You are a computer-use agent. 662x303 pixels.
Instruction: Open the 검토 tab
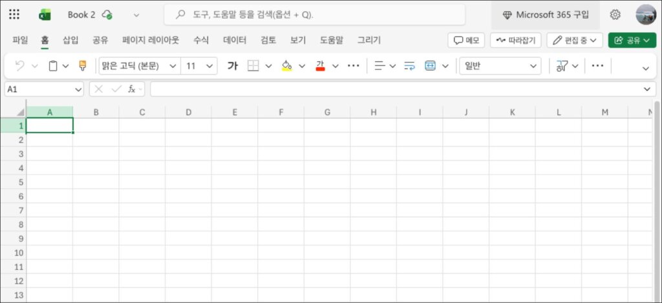pos(268,40)
